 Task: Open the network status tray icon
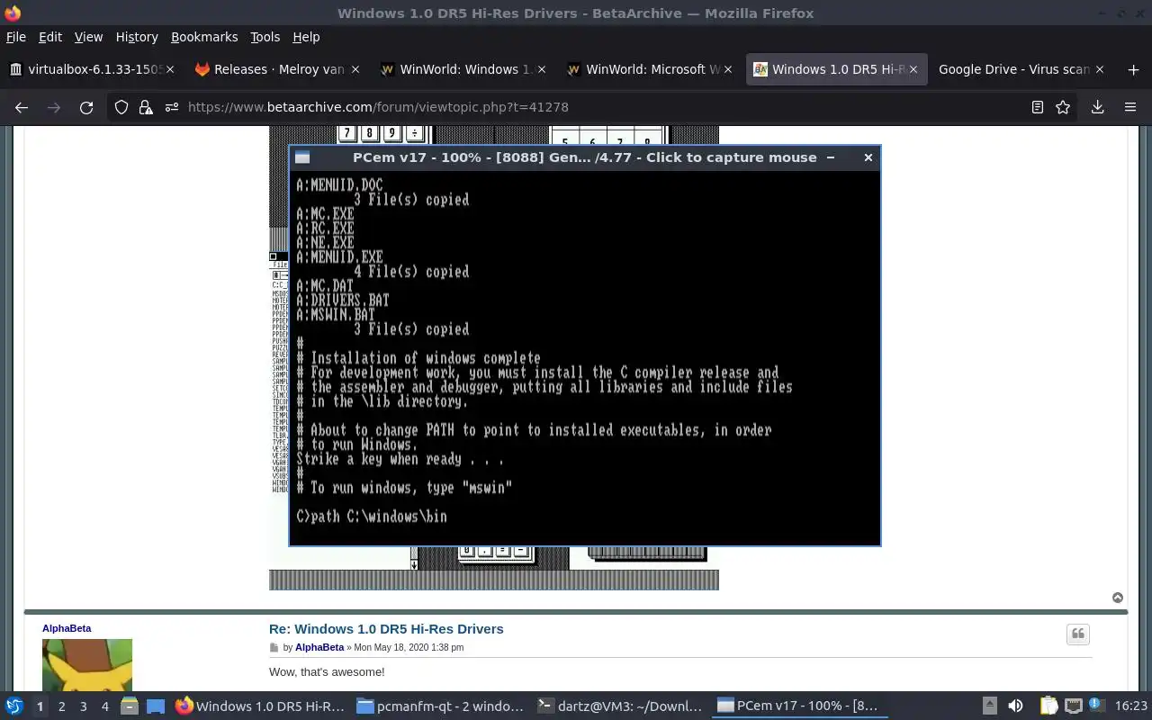point(1074,706)
